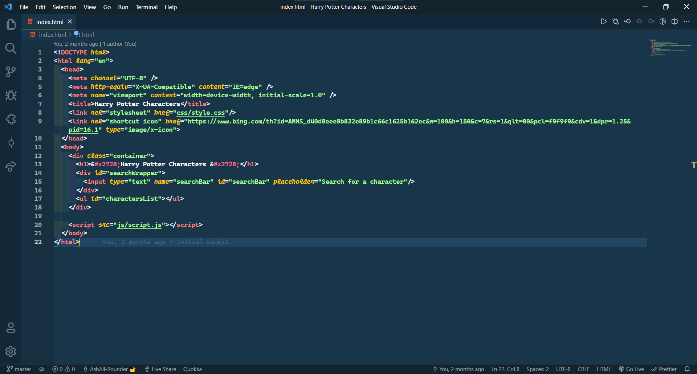Image resolution: width=697 pixels, height=374 pixels.
Task: Open the Go menu
Action: point(107,7)
